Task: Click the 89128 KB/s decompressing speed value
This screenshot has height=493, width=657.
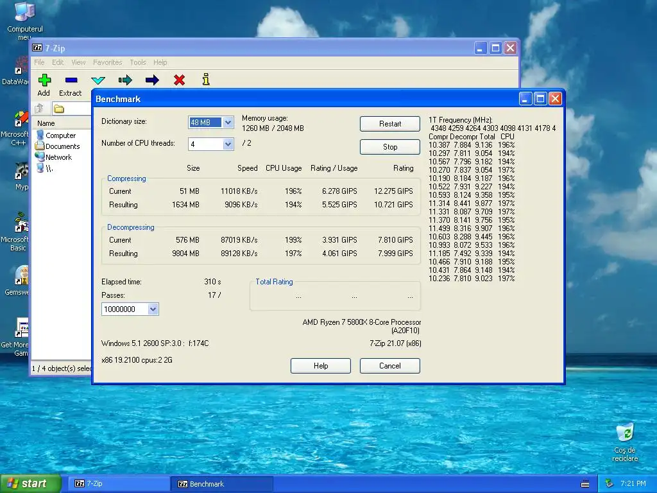Action: (239, 254)
